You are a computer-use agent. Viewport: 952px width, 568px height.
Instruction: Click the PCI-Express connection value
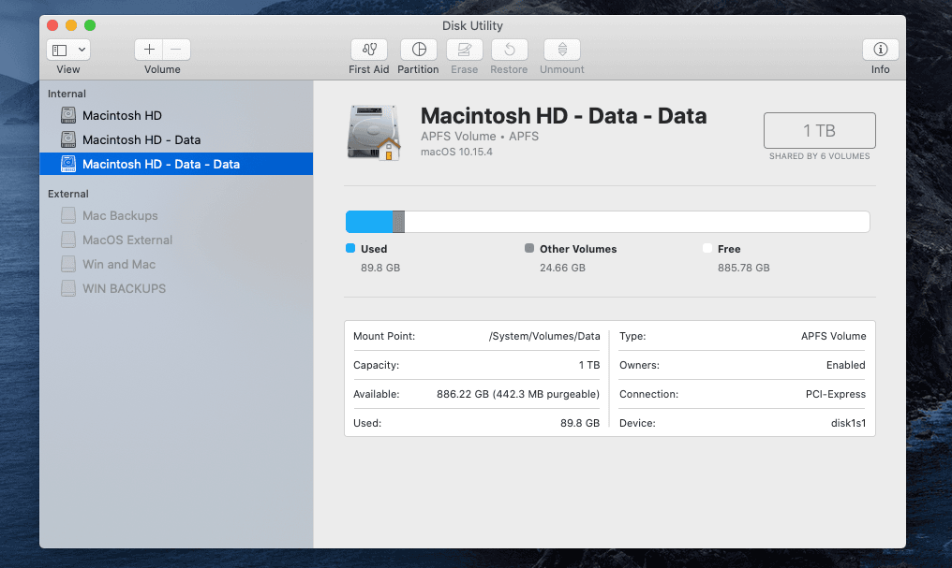836,394
